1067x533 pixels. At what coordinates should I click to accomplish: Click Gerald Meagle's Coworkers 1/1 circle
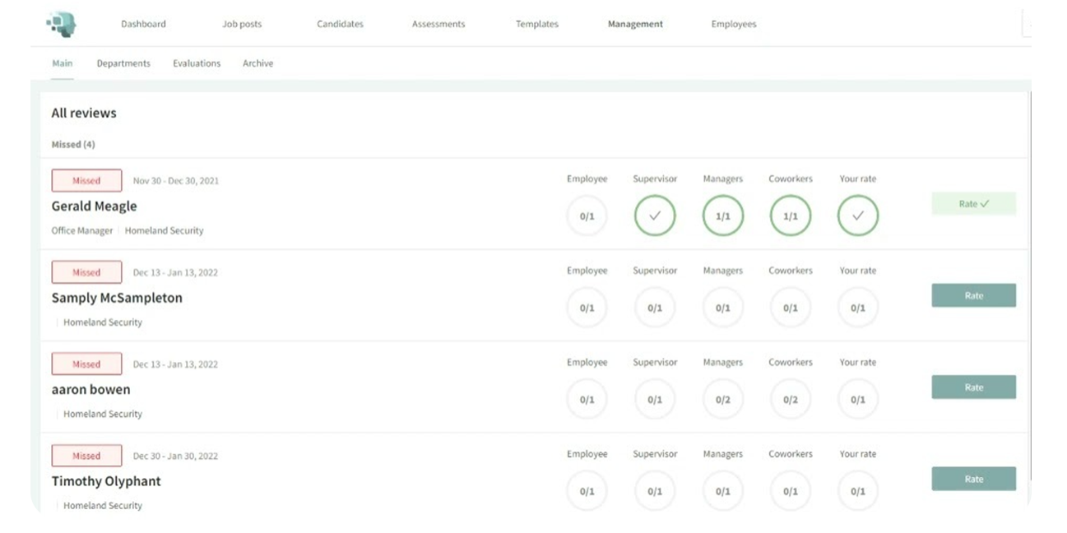790,216
